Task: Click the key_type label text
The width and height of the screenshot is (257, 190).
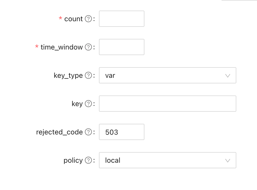Action: [x=68, y=75]
